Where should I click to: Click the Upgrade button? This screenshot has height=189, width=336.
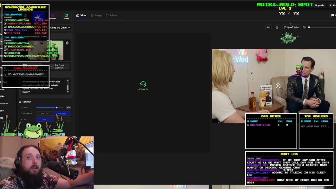point(319,5)
